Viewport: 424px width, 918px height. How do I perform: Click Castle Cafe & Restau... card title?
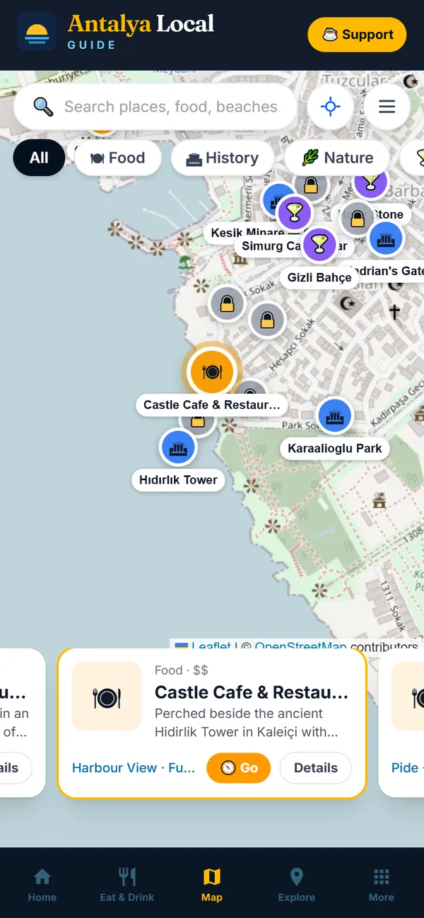(x=252, y=692)
